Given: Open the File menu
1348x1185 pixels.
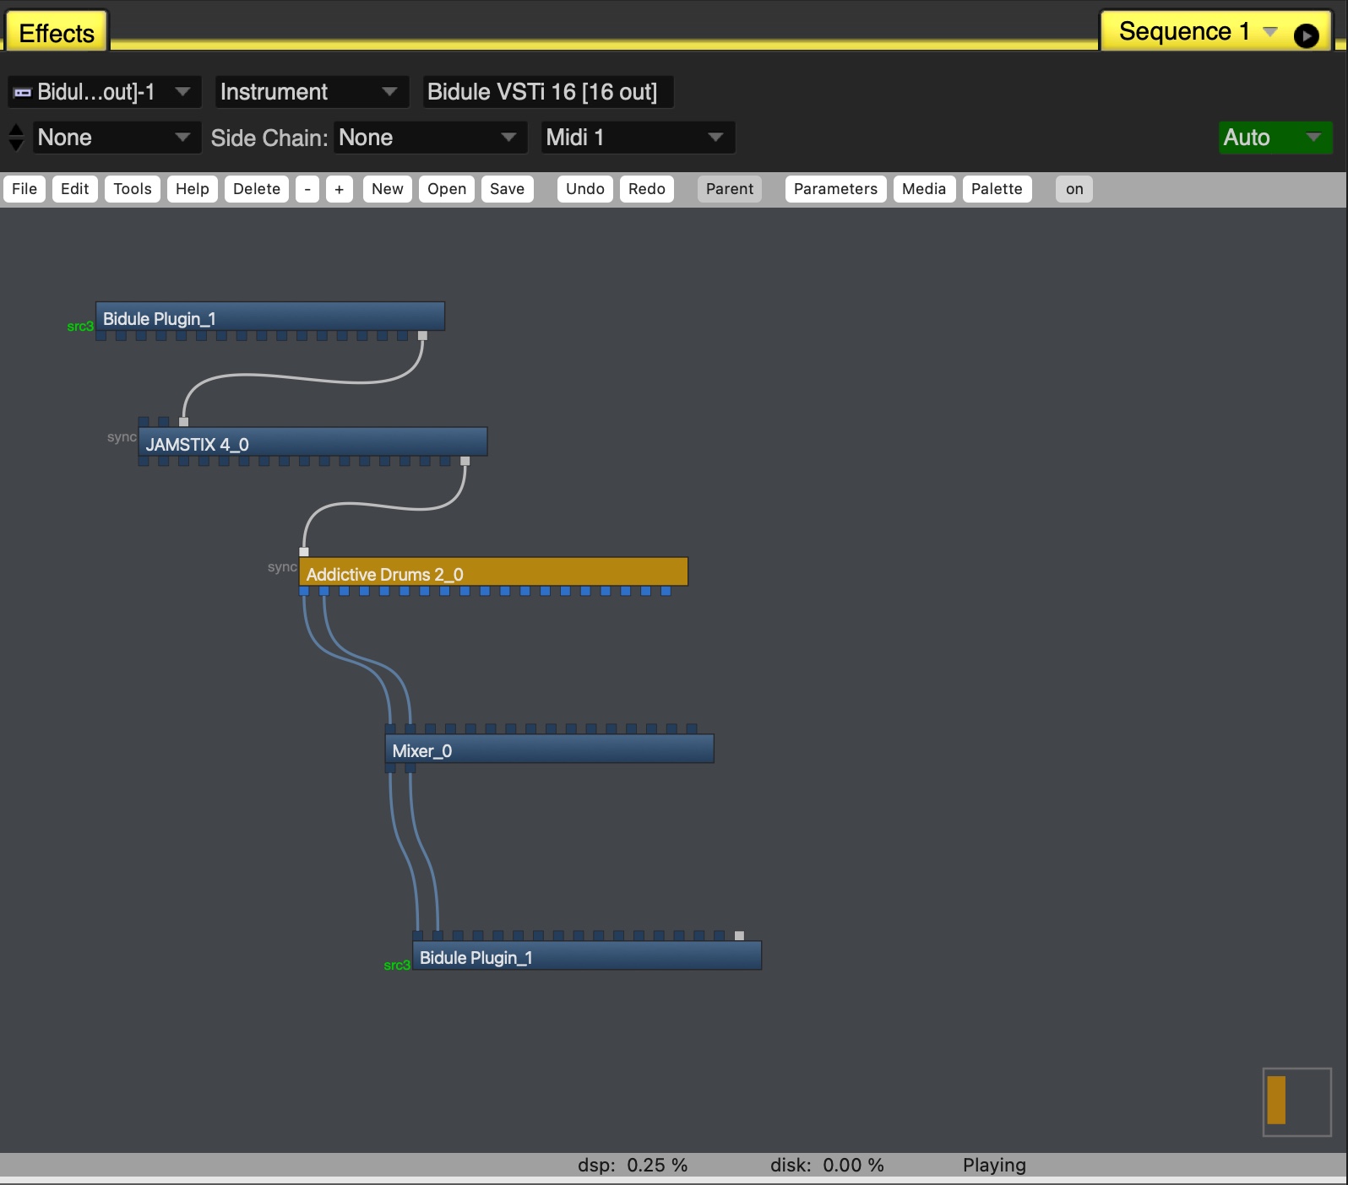Looking at the screenshot, I should coord(24,189).
